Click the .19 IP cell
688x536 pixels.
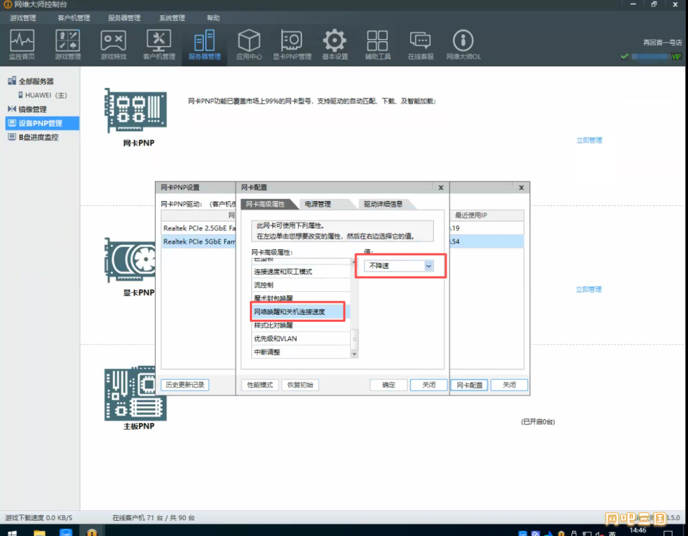pos(487,228)
